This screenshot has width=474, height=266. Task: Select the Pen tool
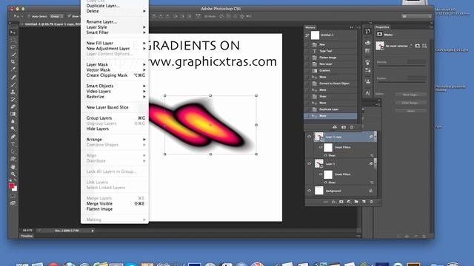[13, 137]
